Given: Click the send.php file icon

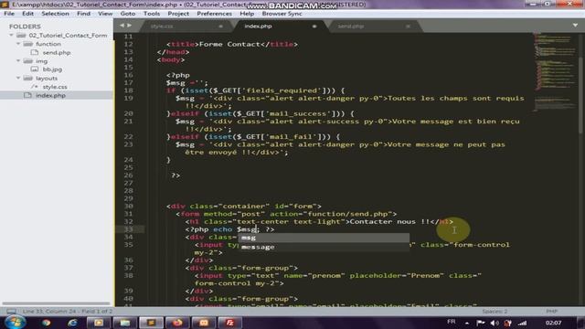Looking at the screenshot, I should click(35, 53).
